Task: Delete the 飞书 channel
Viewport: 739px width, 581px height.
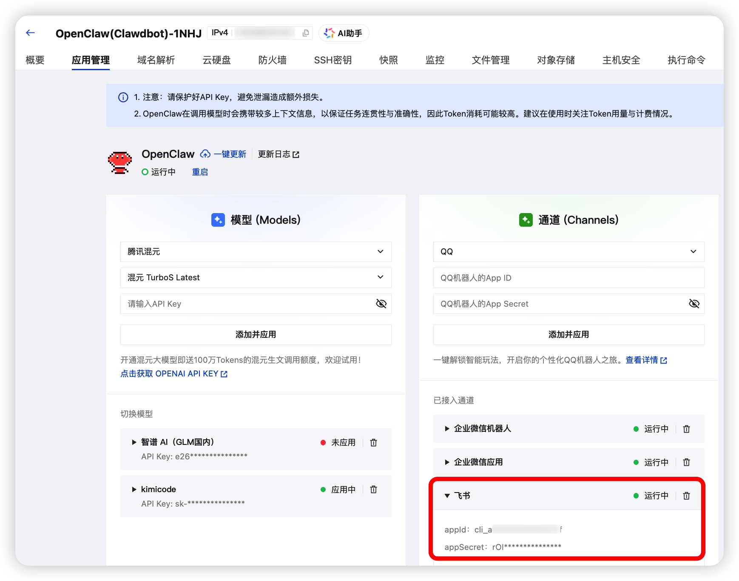Action: [686, 496]
